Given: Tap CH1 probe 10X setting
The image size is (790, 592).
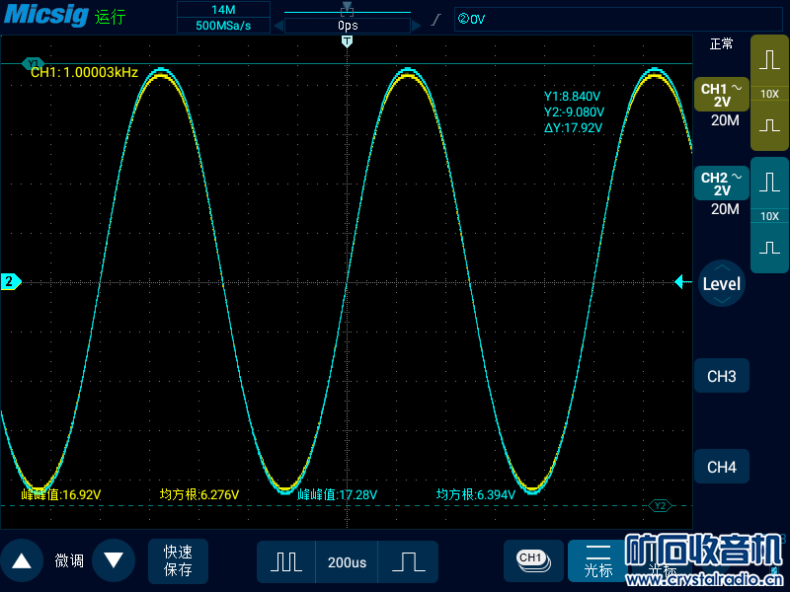Looking at the screenshot, I should point(769,94).
